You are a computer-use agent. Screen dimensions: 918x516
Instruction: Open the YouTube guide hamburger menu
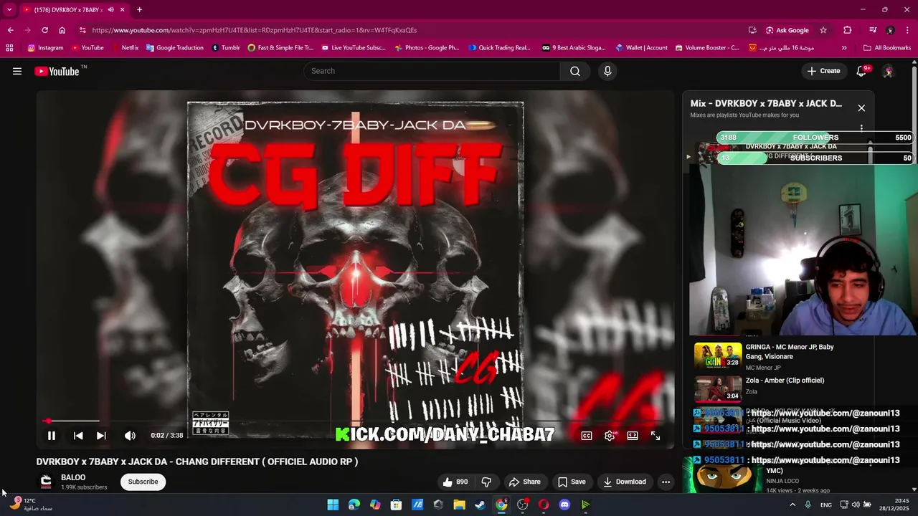[17, 71]
